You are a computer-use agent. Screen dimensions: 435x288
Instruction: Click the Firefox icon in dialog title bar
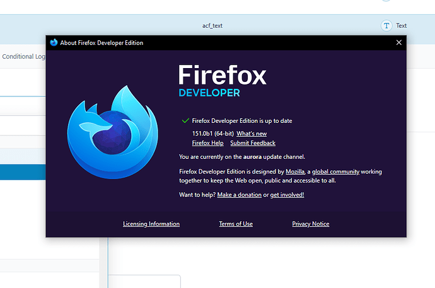pyautogui.click(x=54, y=42)
